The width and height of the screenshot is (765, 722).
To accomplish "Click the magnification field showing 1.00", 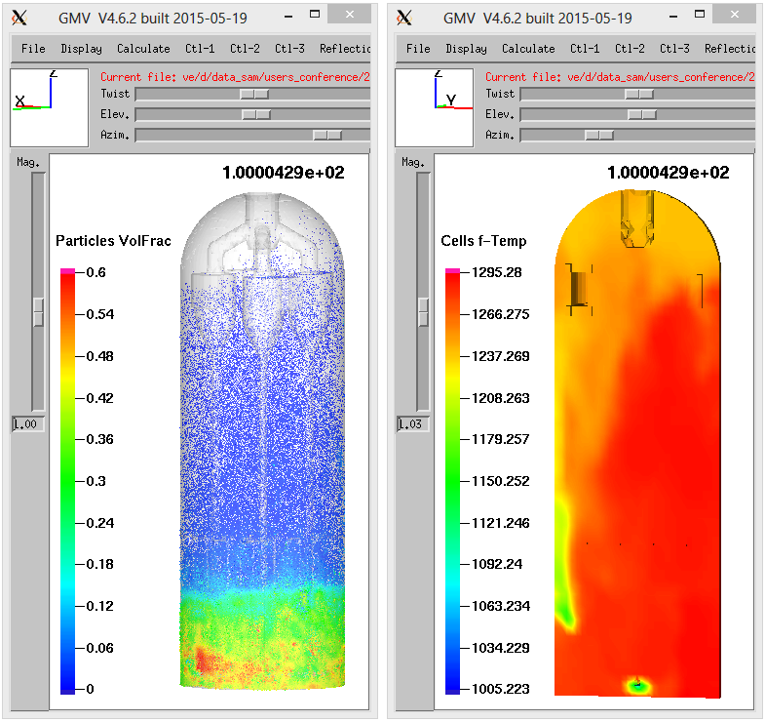I will tap(28, 424).
